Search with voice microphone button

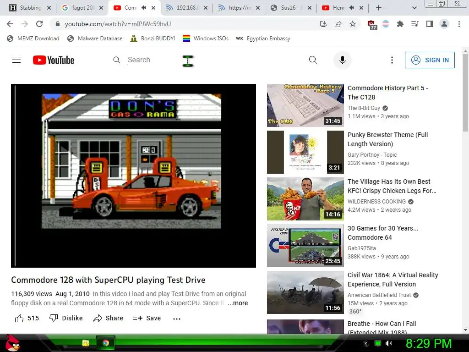point(343,60)
